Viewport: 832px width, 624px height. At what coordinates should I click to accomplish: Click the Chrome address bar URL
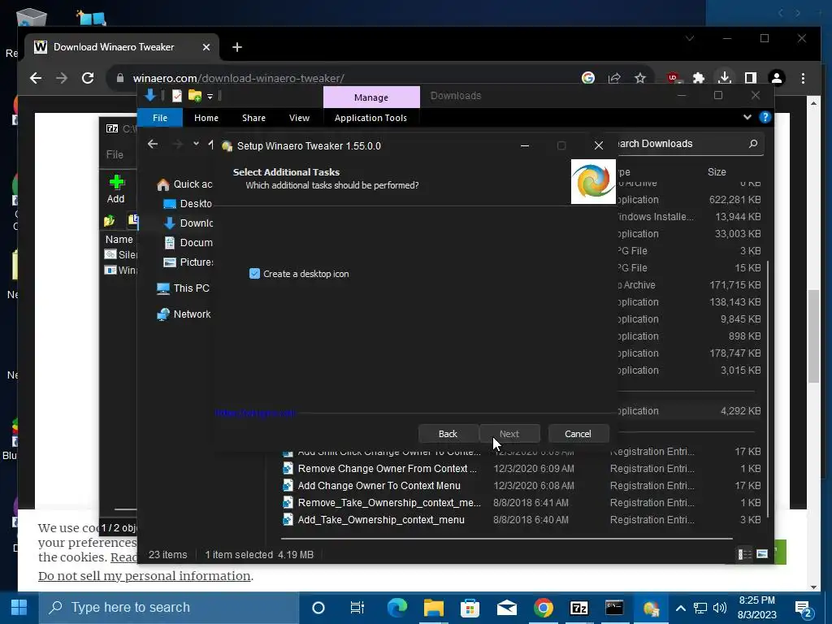pos(239,78)
